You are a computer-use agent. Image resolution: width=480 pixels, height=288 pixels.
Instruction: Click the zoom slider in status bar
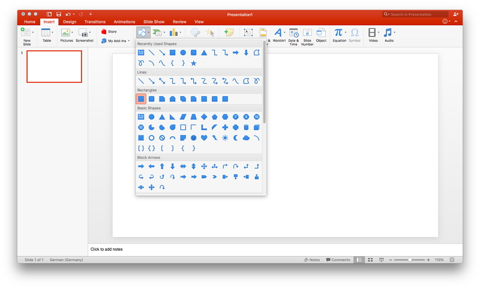[410, 260]
